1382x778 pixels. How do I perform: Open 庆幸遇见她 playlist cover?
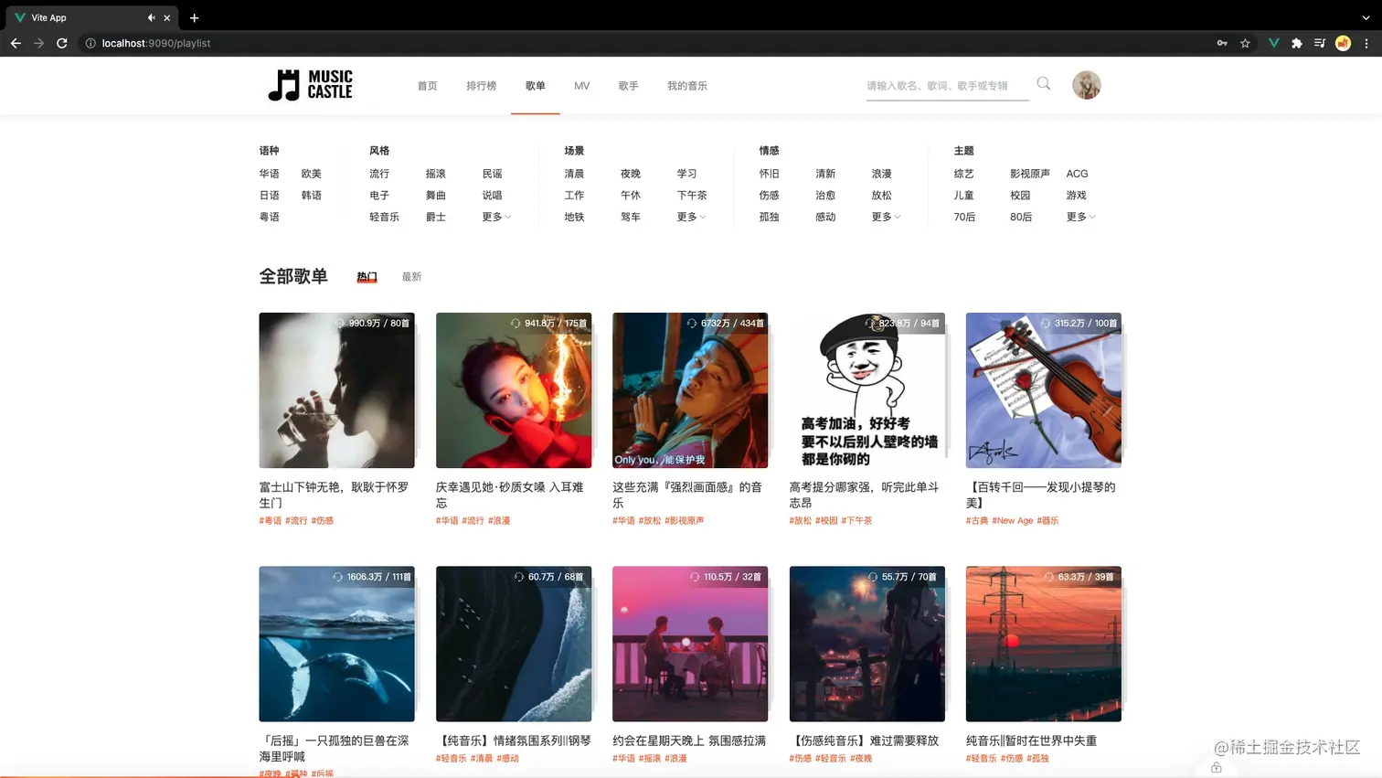[x=514, y=390]
